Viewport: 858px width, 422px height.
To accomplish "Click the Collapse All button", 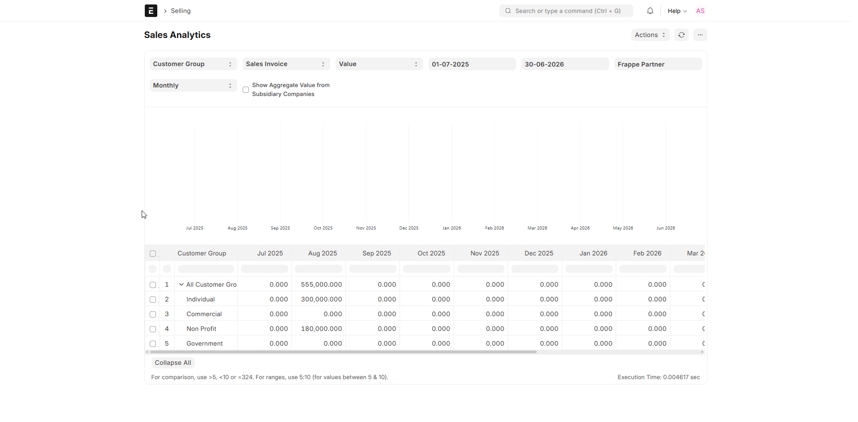I will tap(173, 363).
